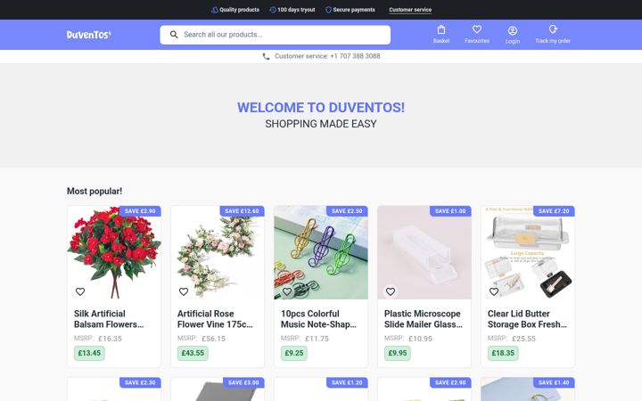642x401 pixels.
Task: Click the search magnifier icon
Action: click(x=174, y=35)
